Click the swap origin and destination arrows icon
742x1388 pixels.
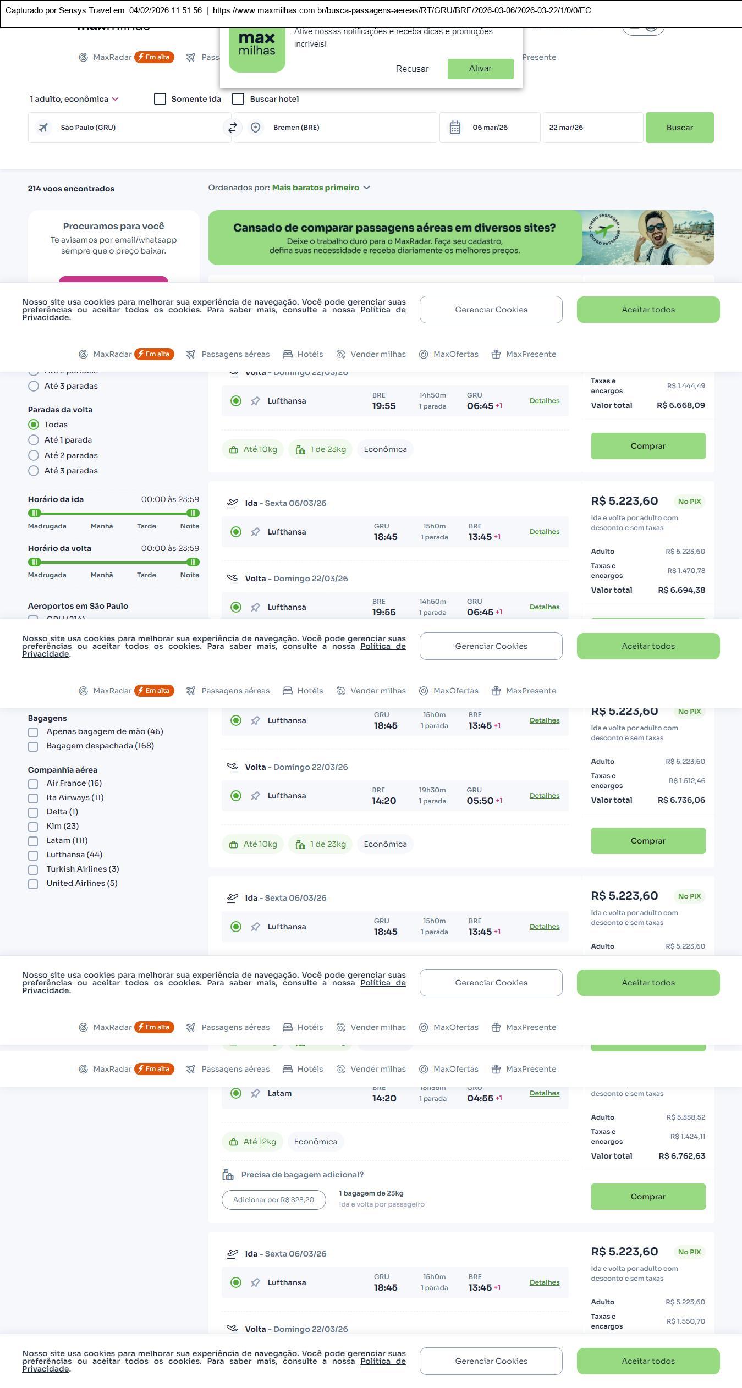tap(233, 128)
